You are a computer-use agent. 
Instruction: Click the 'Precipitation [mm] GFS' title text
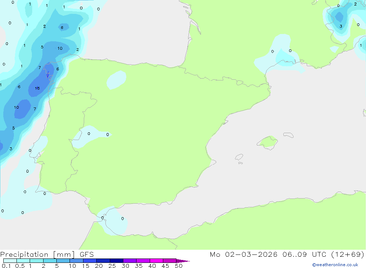[x=47, y=254]
